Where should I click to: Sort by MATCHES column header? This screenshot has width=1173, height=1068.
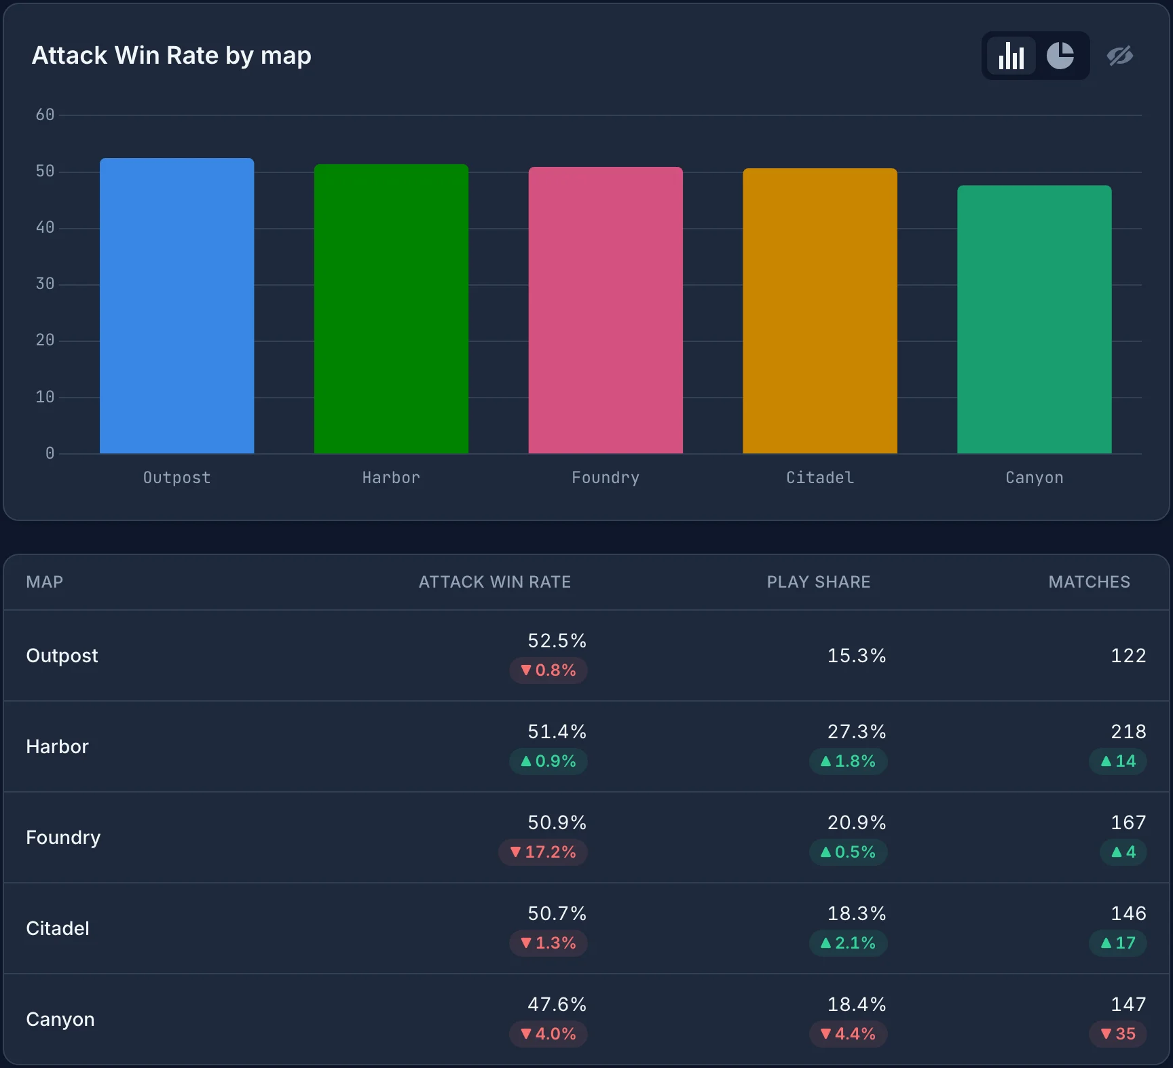coord(1090,582)
